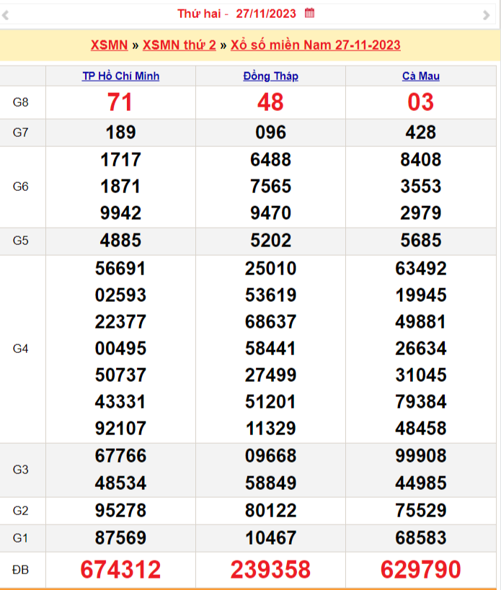This screenshot has width=501, height=590.
Task: Click Đồng Tháp G8 number 48
Action: 270,102
